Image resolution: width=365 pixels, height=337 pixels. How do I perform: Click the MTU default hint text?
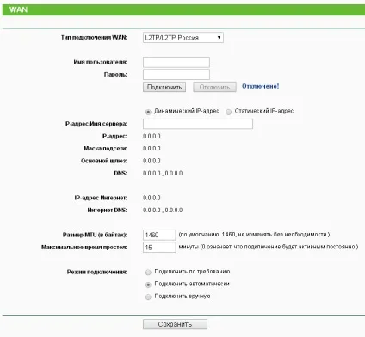254,235
